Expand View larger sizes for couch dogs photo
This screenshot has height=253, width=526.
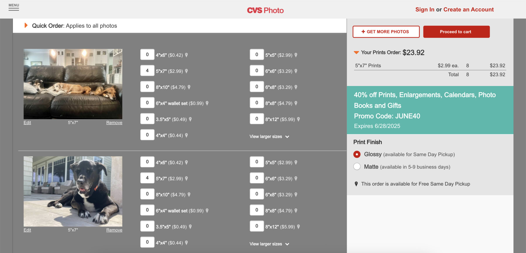[269, 137]
